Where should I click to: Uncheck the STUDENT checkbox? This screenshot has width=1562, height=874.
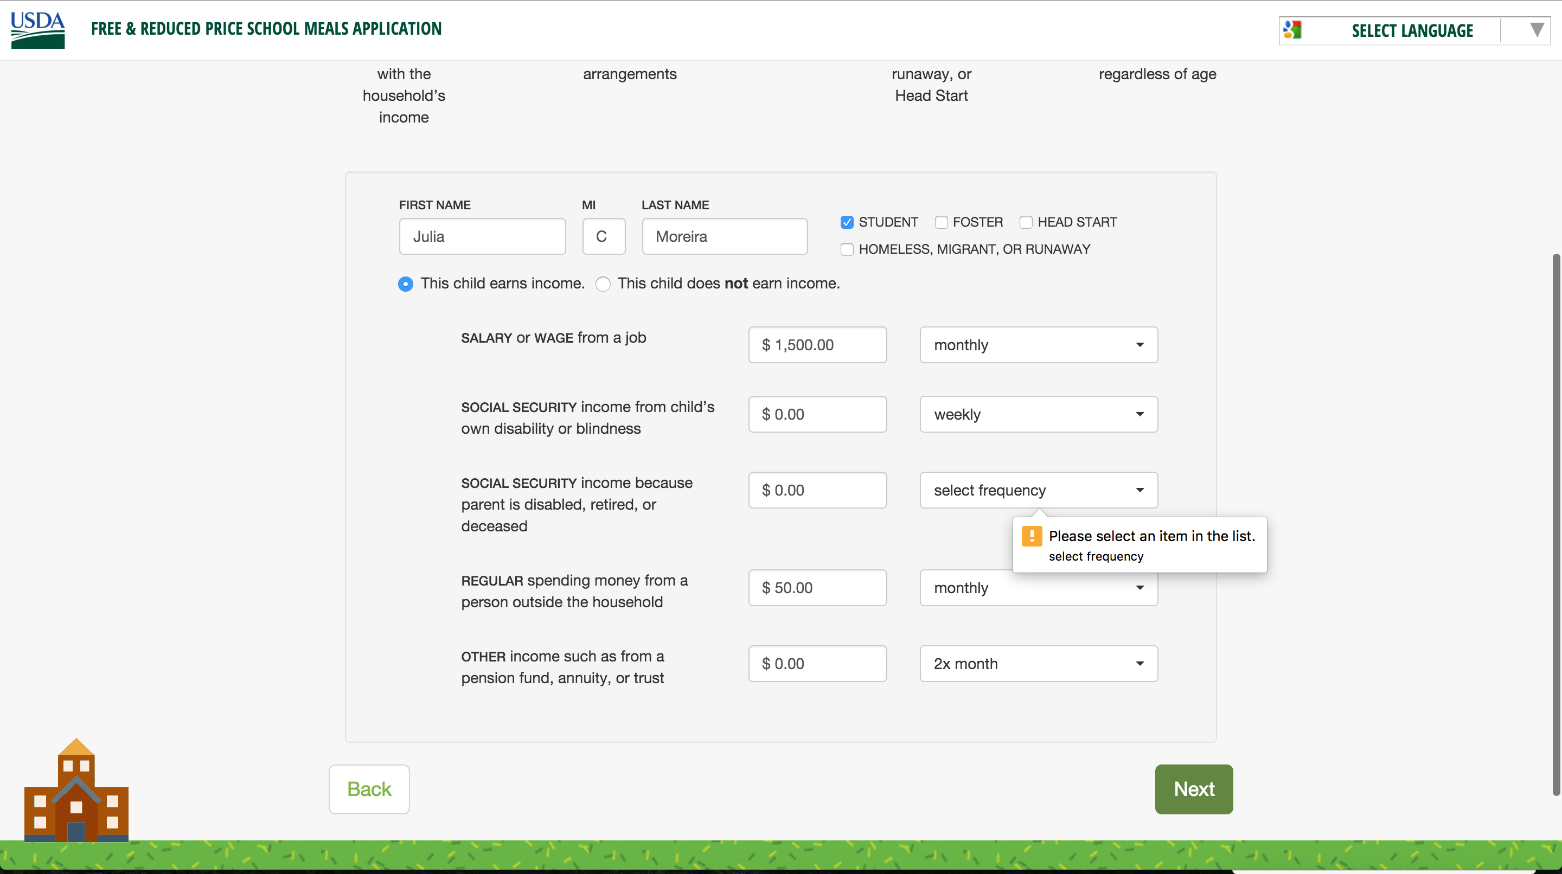pyautogui.click(x=847, y=222)
